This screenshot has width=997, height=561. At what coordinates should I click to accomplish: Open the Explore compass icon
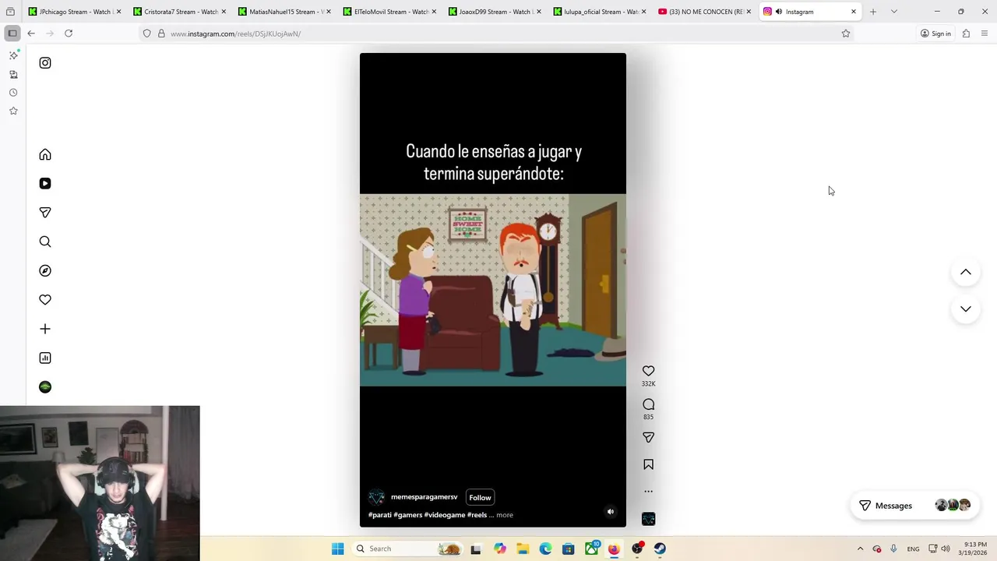(x=45, y=270)
